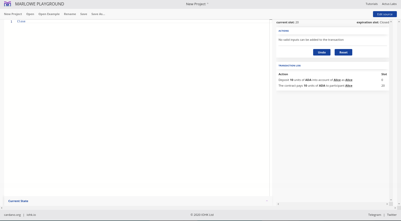The width and height of the screenshot is (401, 221).
Task: Click the horizontal scroll left arrow in right panel
Action: pyautogui.click(x=278, y=204)
